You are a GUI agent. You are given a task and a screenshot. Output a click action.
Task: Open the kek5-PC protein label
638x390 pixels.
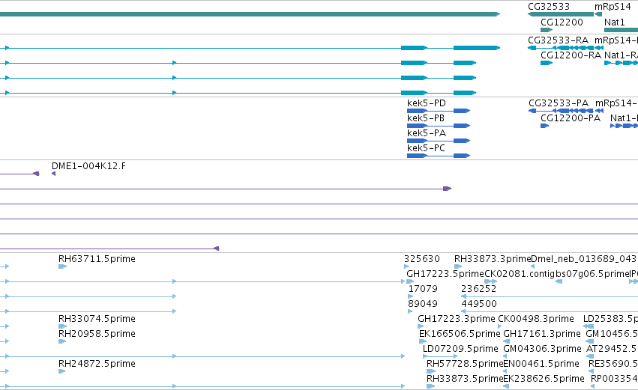[426, 148]
